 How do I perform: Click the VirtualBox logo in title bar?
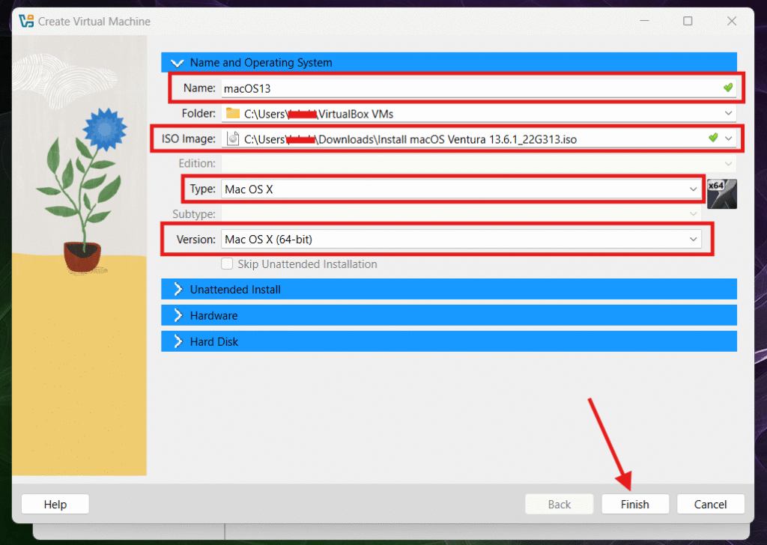(x=26, y=21)
